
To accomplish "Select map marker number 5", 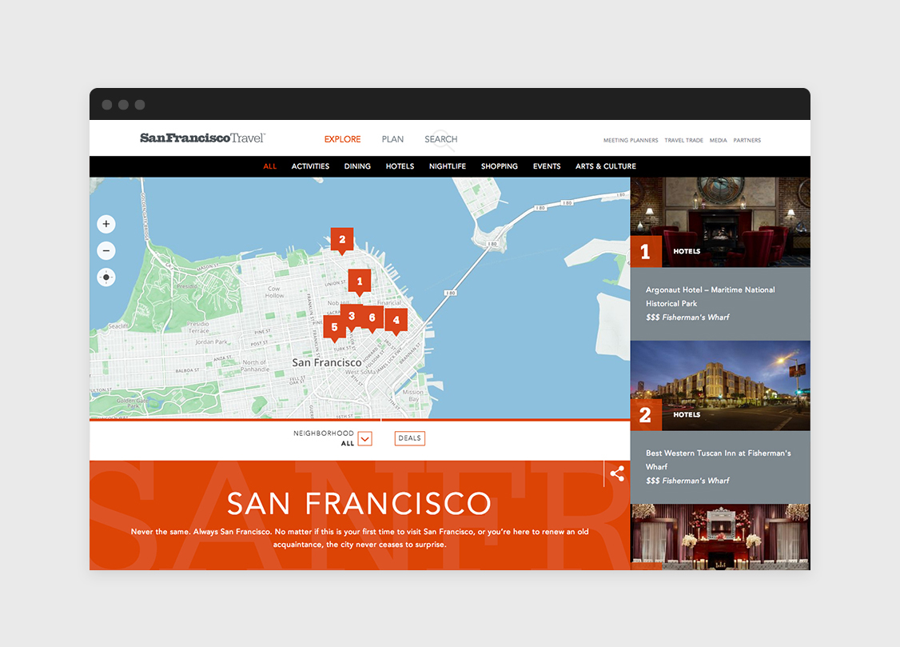I will [x=335, y=327].
